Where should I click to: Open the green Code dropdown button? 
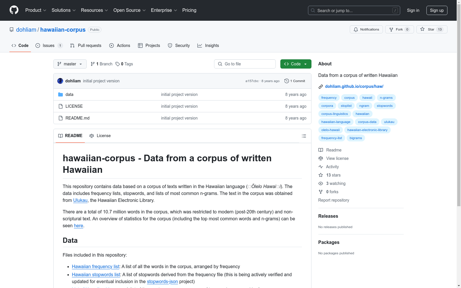[296, 64]
